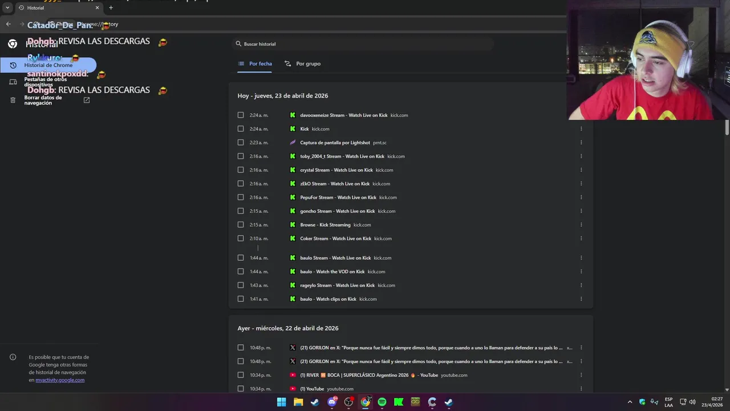The image size is (730, 411).
Task: Open the crystal Stream - Watch Live link
Action: (x=336, y=170)
